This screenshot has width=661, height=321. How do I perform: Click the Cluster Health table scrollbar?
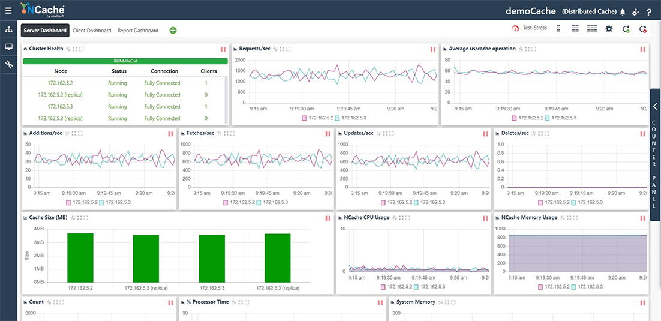(x=226, y=100)
